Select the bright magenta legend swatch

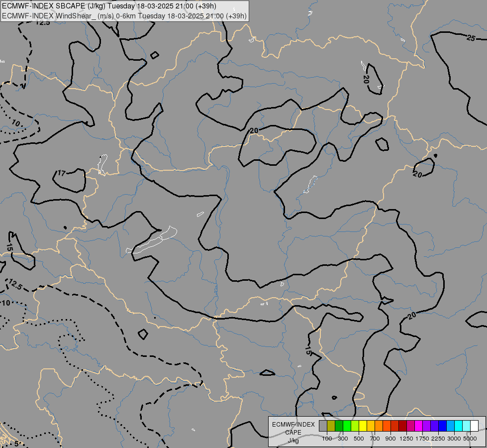(419, 426)
